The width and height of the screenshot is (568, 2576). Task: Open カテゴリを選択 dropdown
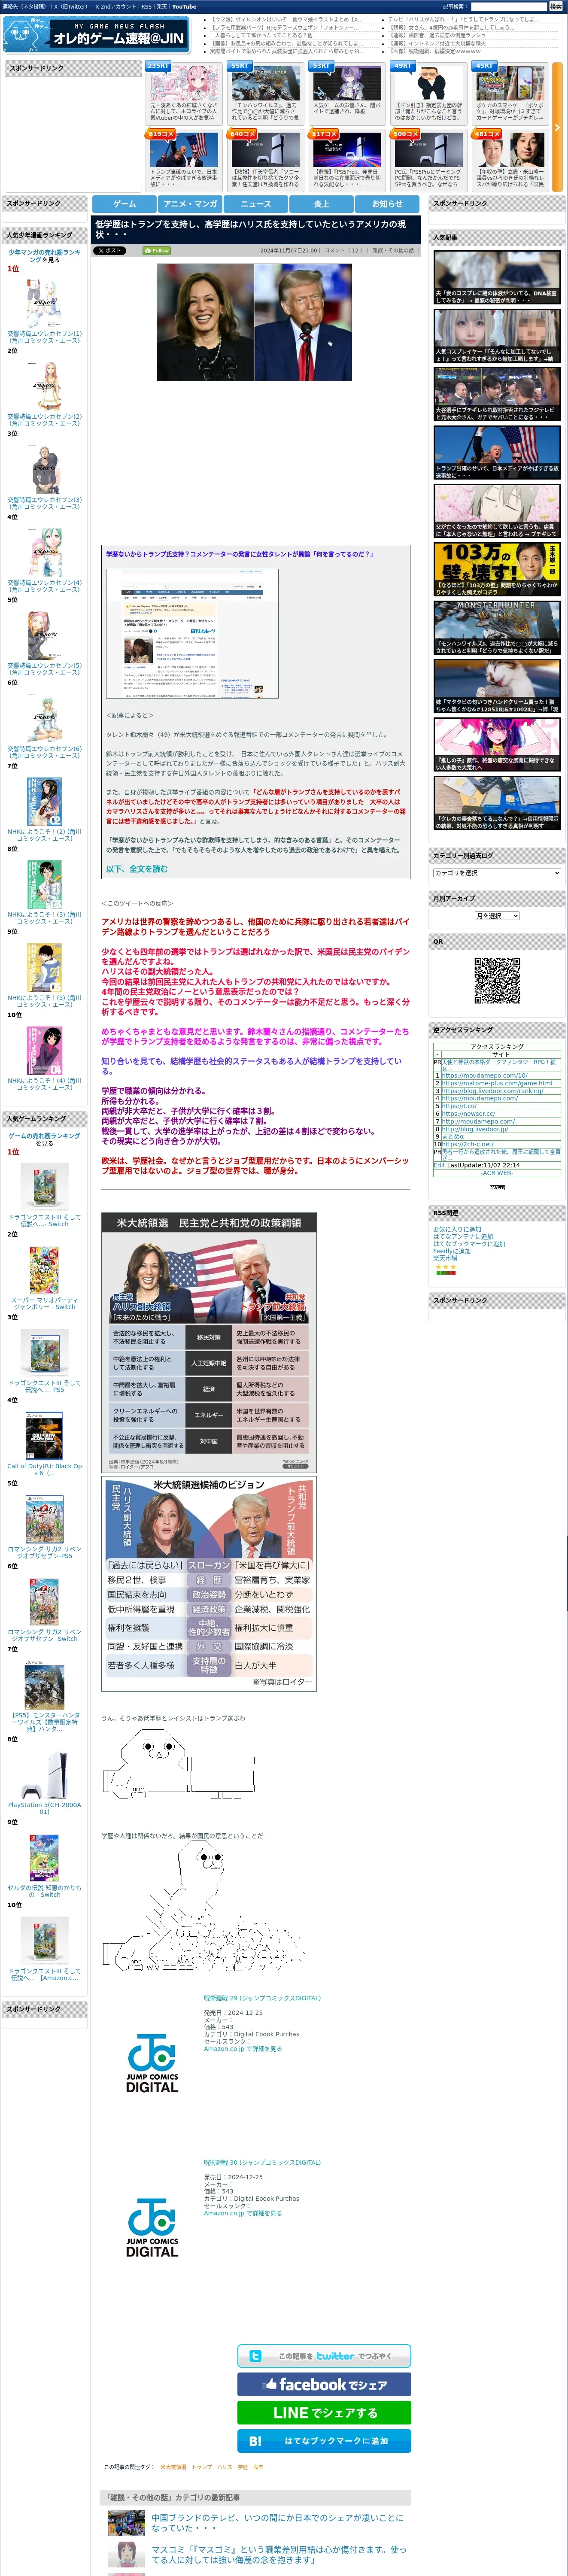pyautogui.click(x=497, y=873)
